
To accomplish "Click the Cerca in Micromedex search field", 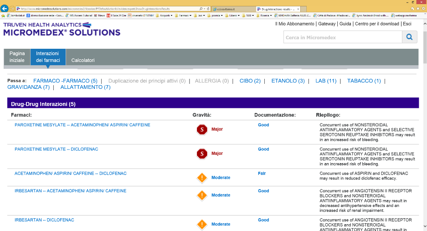I will pyautogui.click(x=342, y=37).
